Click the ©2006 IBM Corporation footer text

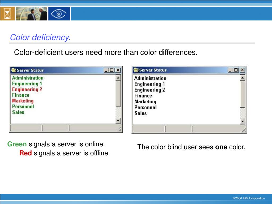coord(249,198)
